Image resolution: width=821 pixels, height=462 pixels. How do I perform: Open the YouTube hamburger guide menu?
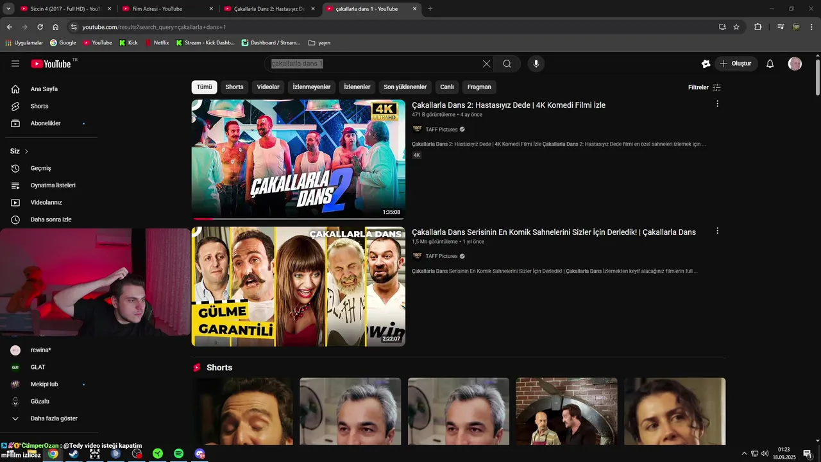point(15,64)
